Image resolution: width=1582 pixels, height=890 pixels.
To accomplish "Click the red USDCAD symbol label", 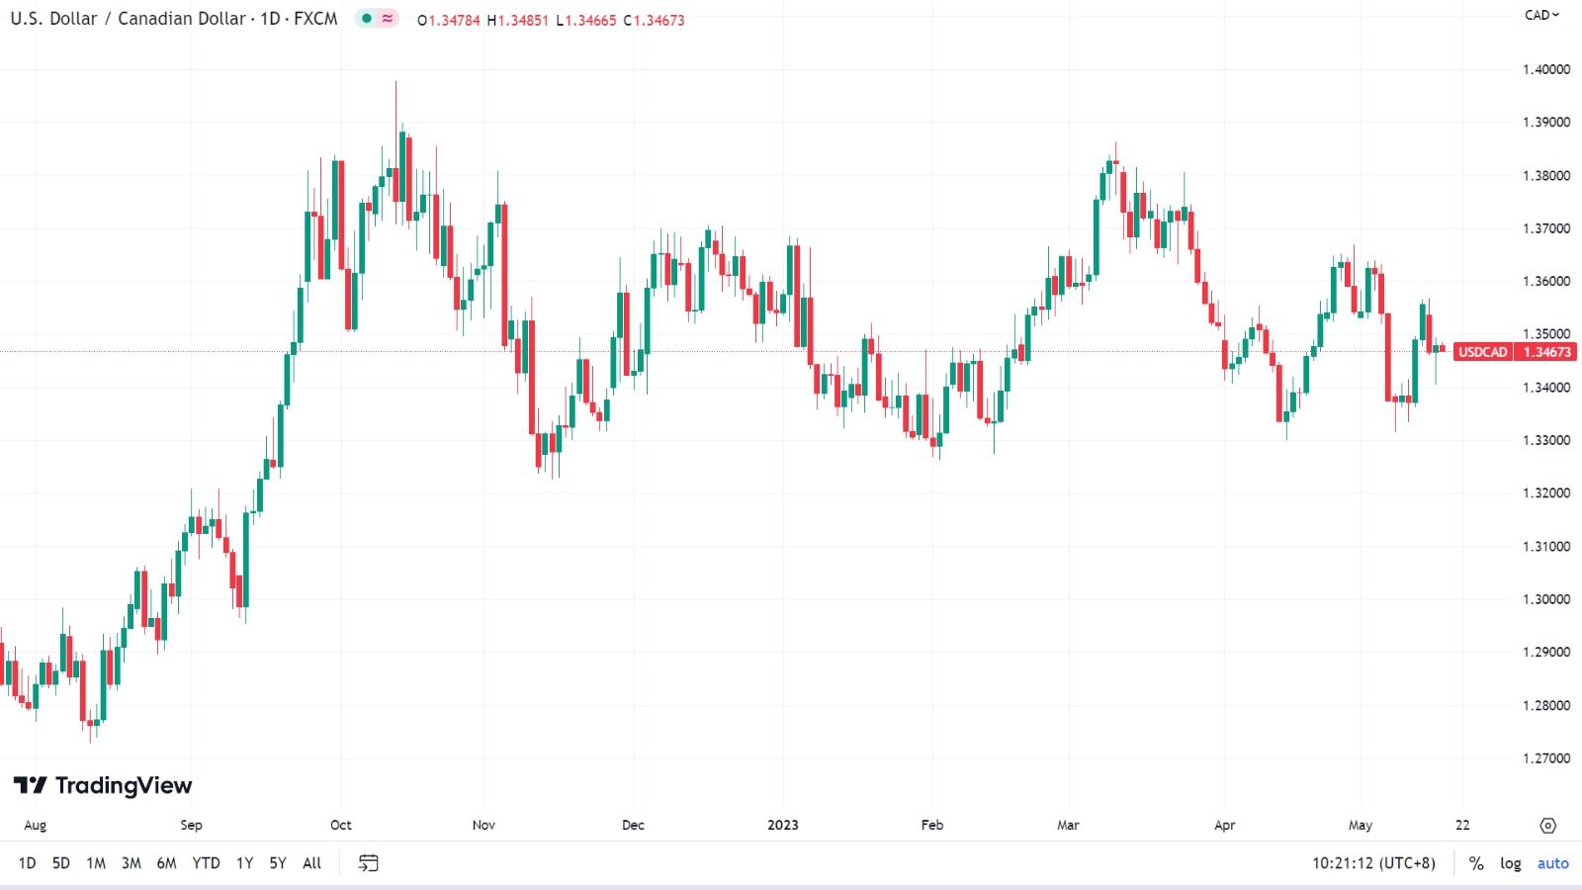I will click(x=1483, y=352).
